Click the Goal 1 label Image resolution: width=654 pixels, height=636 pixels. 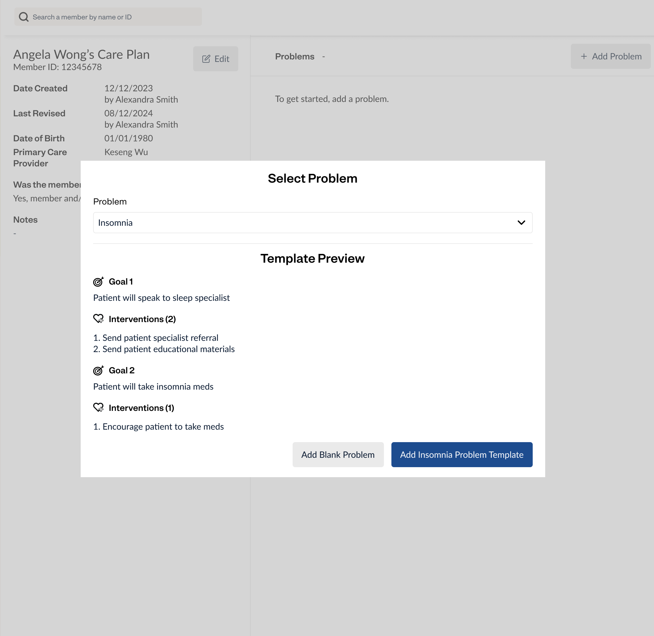[x=121, y=282]
